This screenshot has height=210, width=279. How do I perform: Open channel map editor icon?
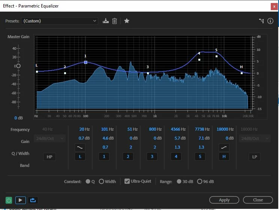click(x=261, y=21)
